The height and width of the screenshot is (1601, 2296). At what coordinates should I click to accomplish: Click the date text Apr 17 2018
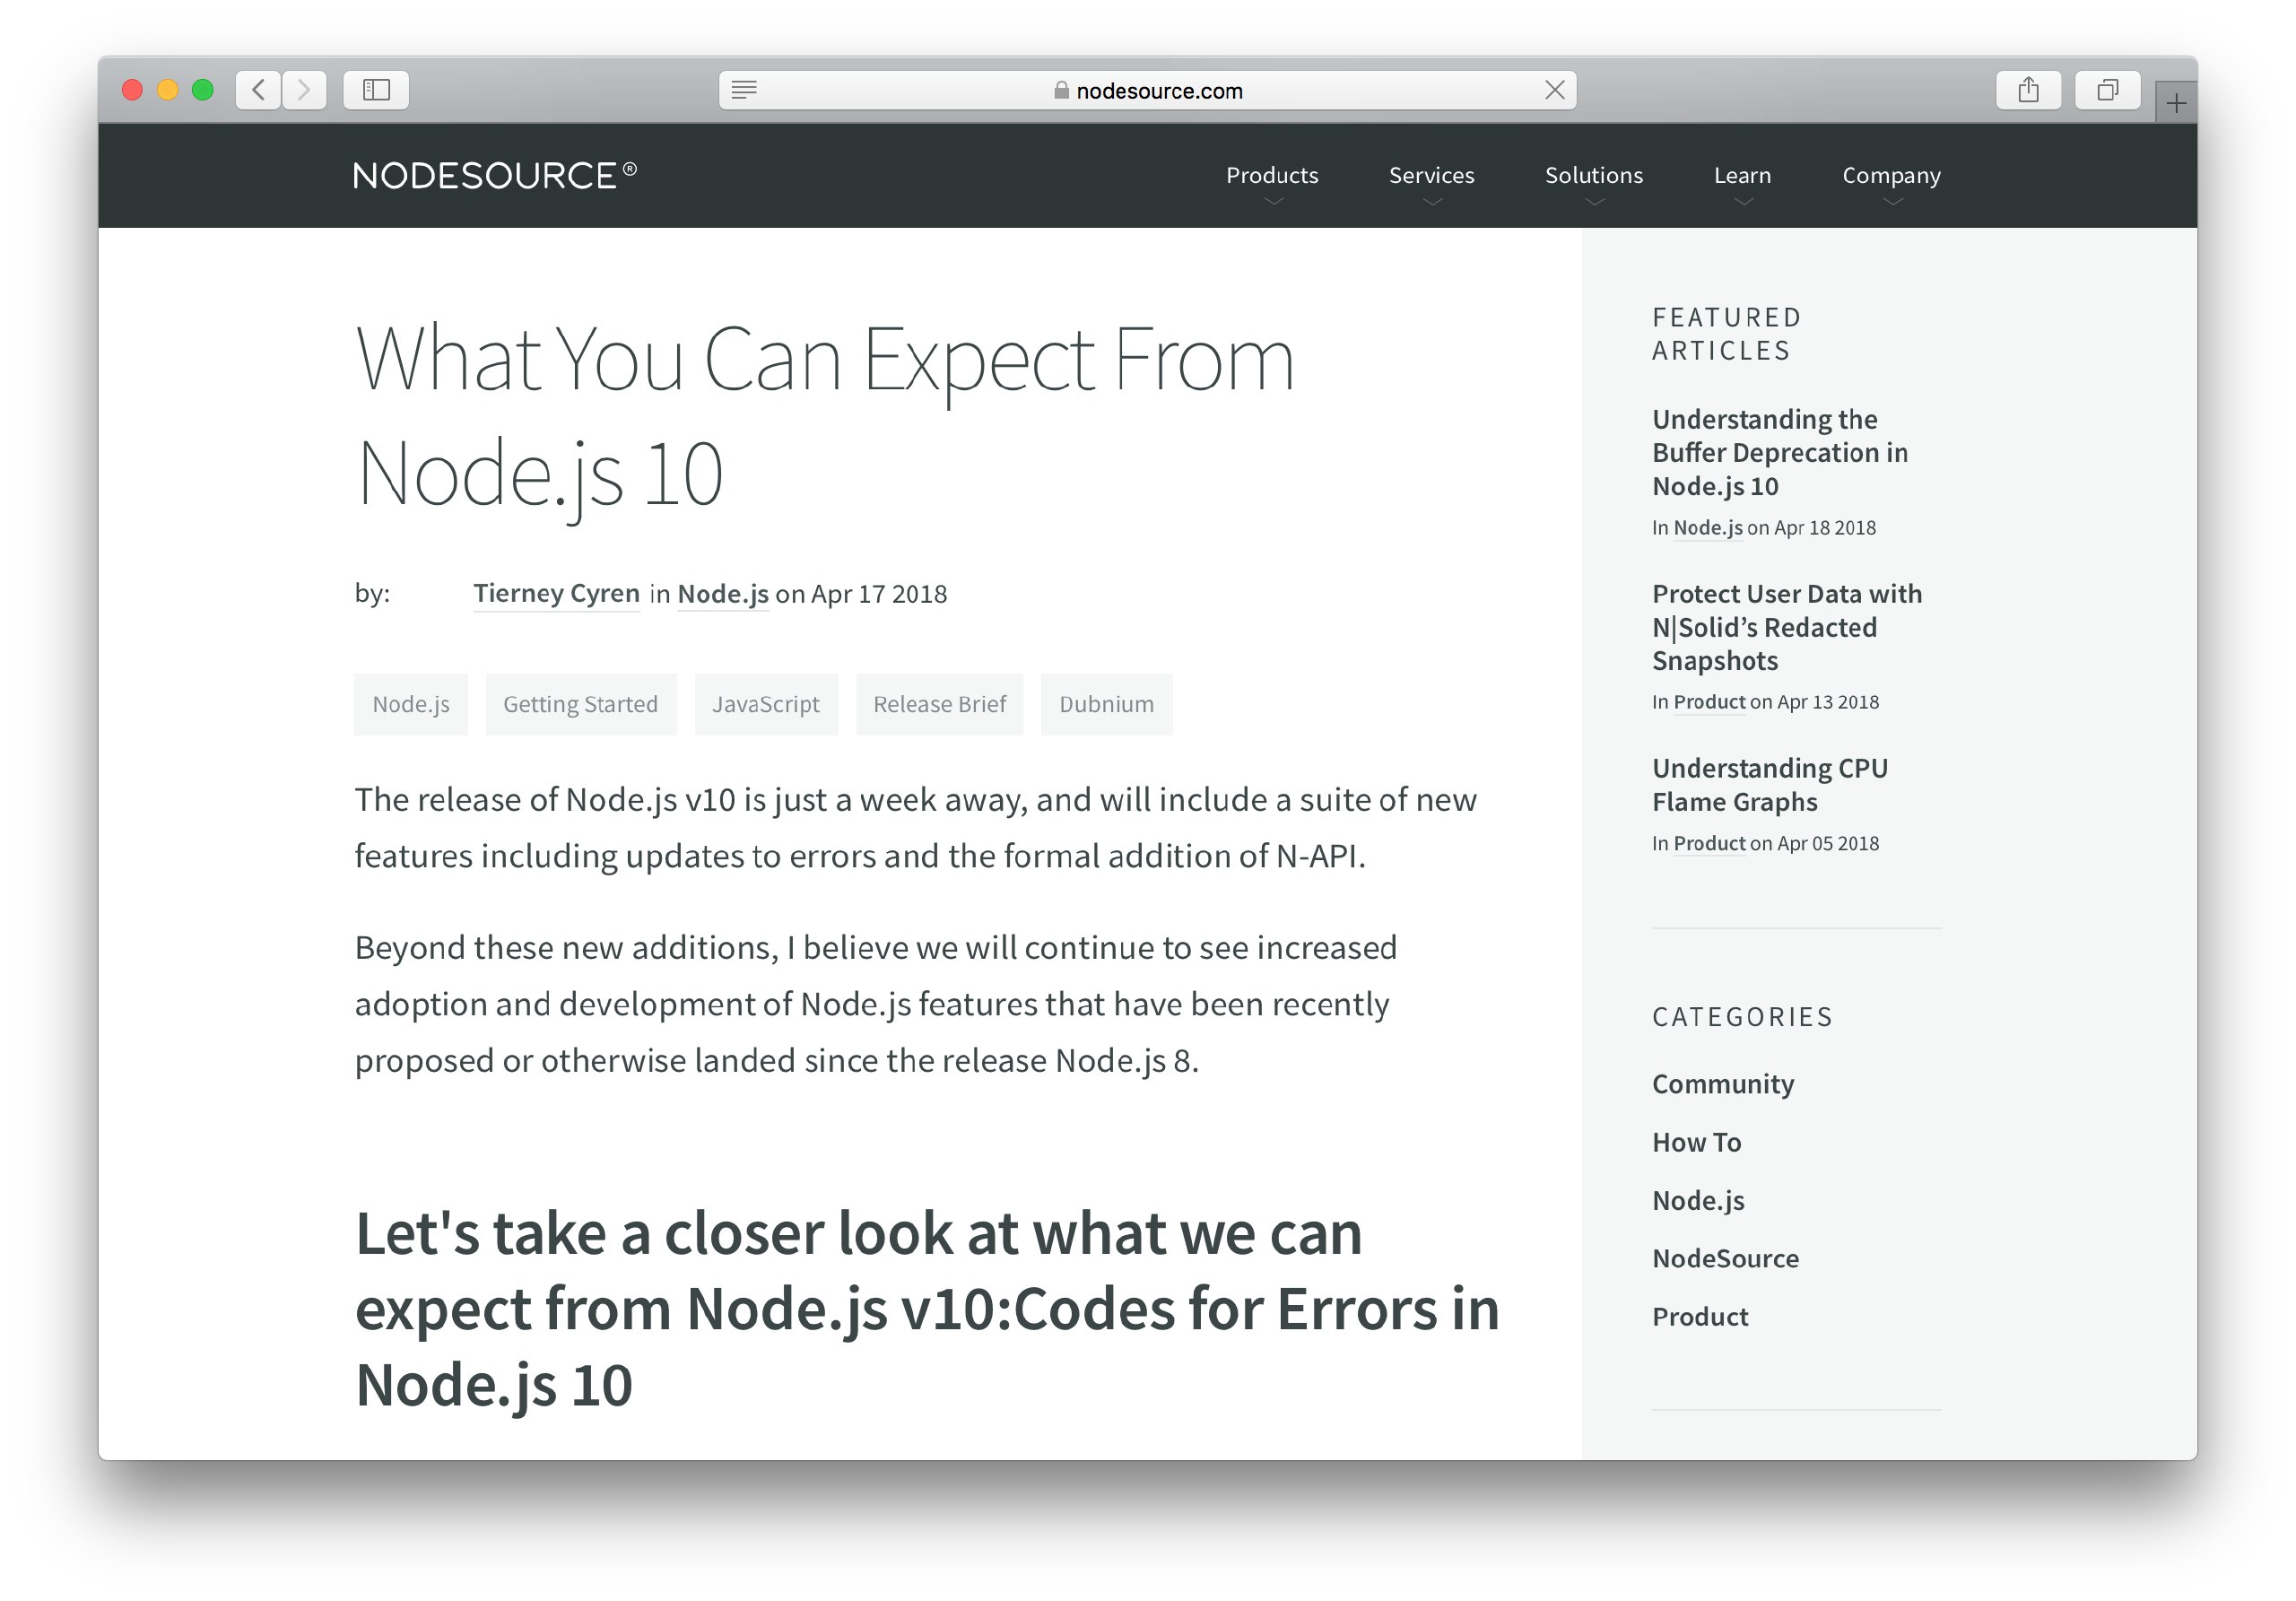click(x=879, y=594)
